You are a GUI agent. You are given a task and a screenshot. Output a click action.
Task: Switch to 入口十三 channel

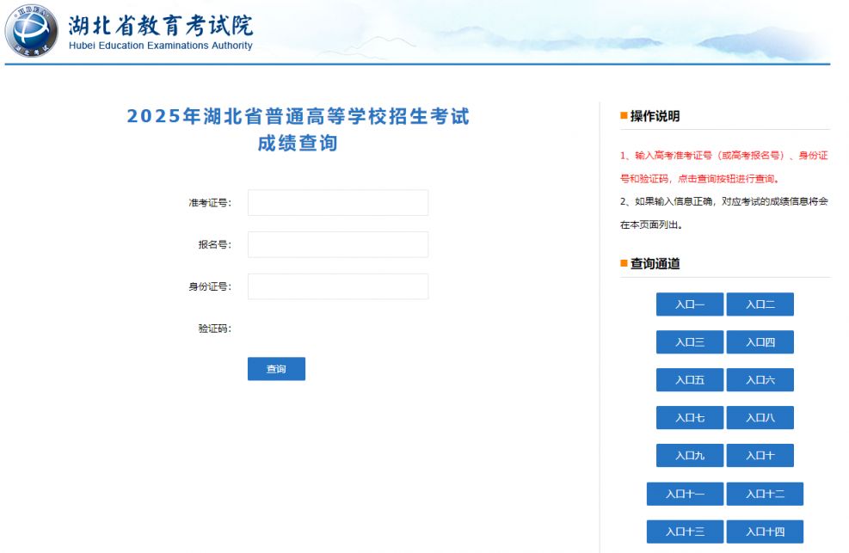tap(685, 531)
